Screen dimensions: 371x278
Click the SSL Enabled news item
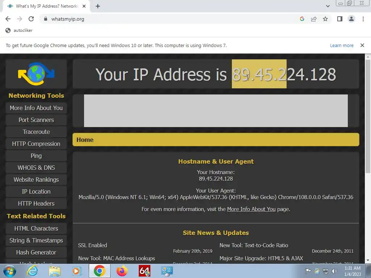coord(92,245)
